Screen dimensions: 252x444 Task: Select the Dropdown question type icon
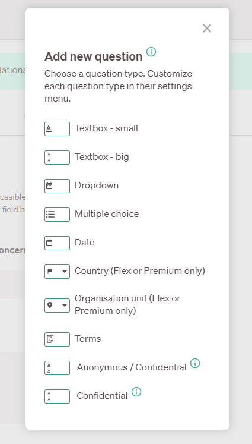pos(57,186)
